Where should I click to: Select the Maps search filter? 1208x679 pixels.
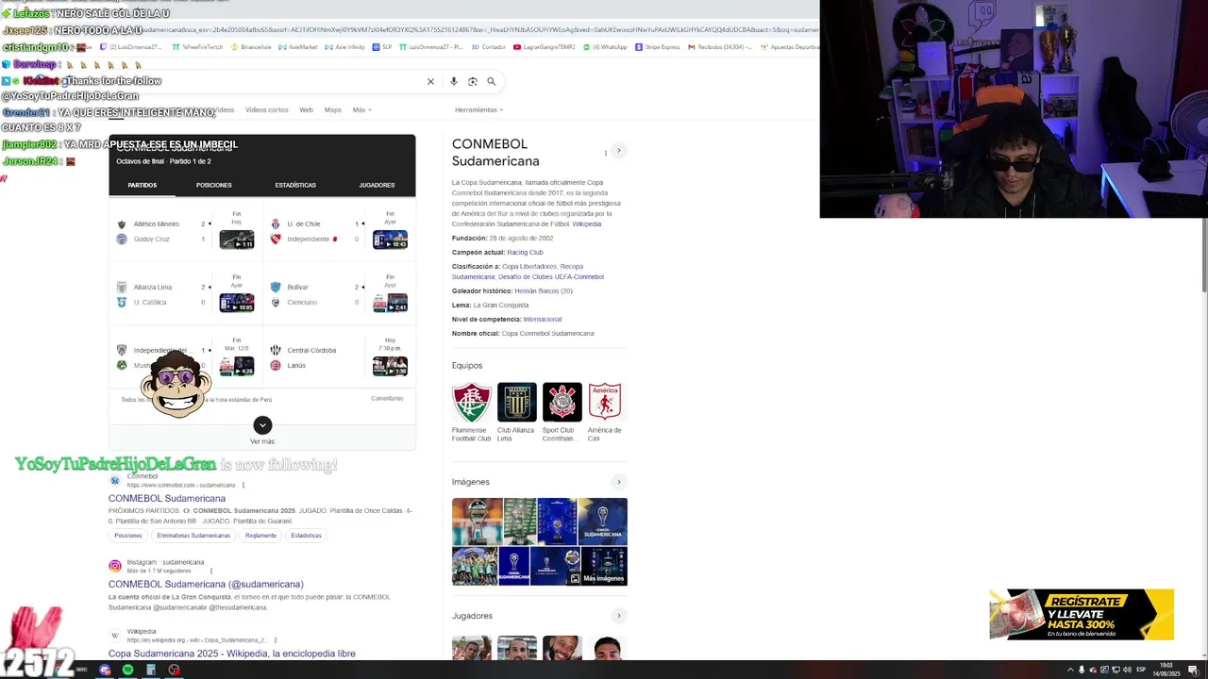click(333, 109)
